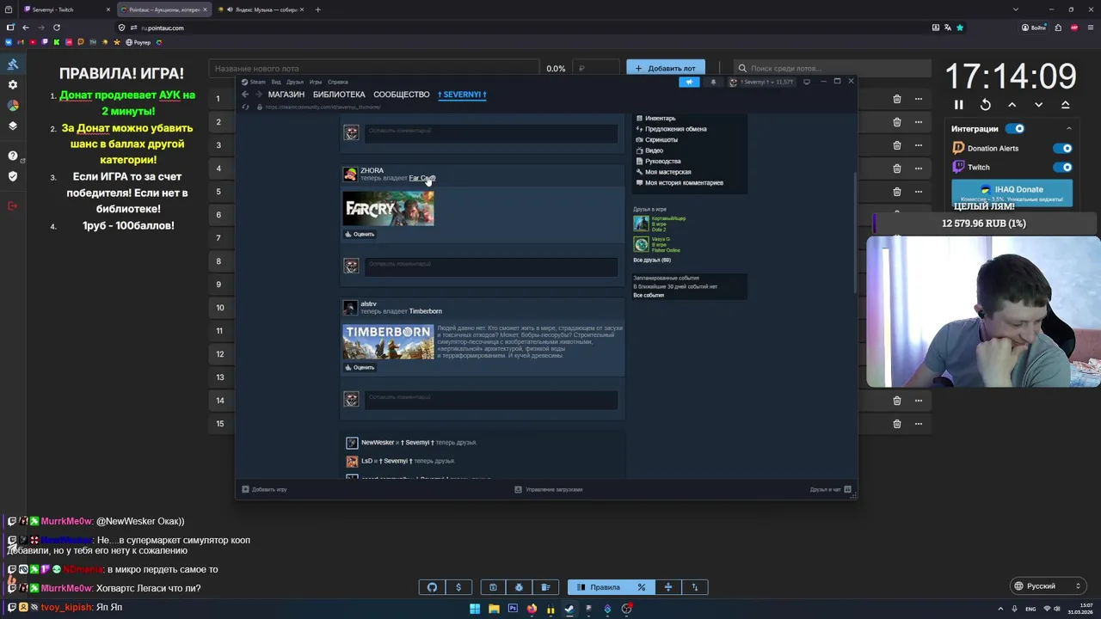Viewport: 1101px width, 619px height.
Task: Click the red logout icon in sidebar
Action: 13,205
